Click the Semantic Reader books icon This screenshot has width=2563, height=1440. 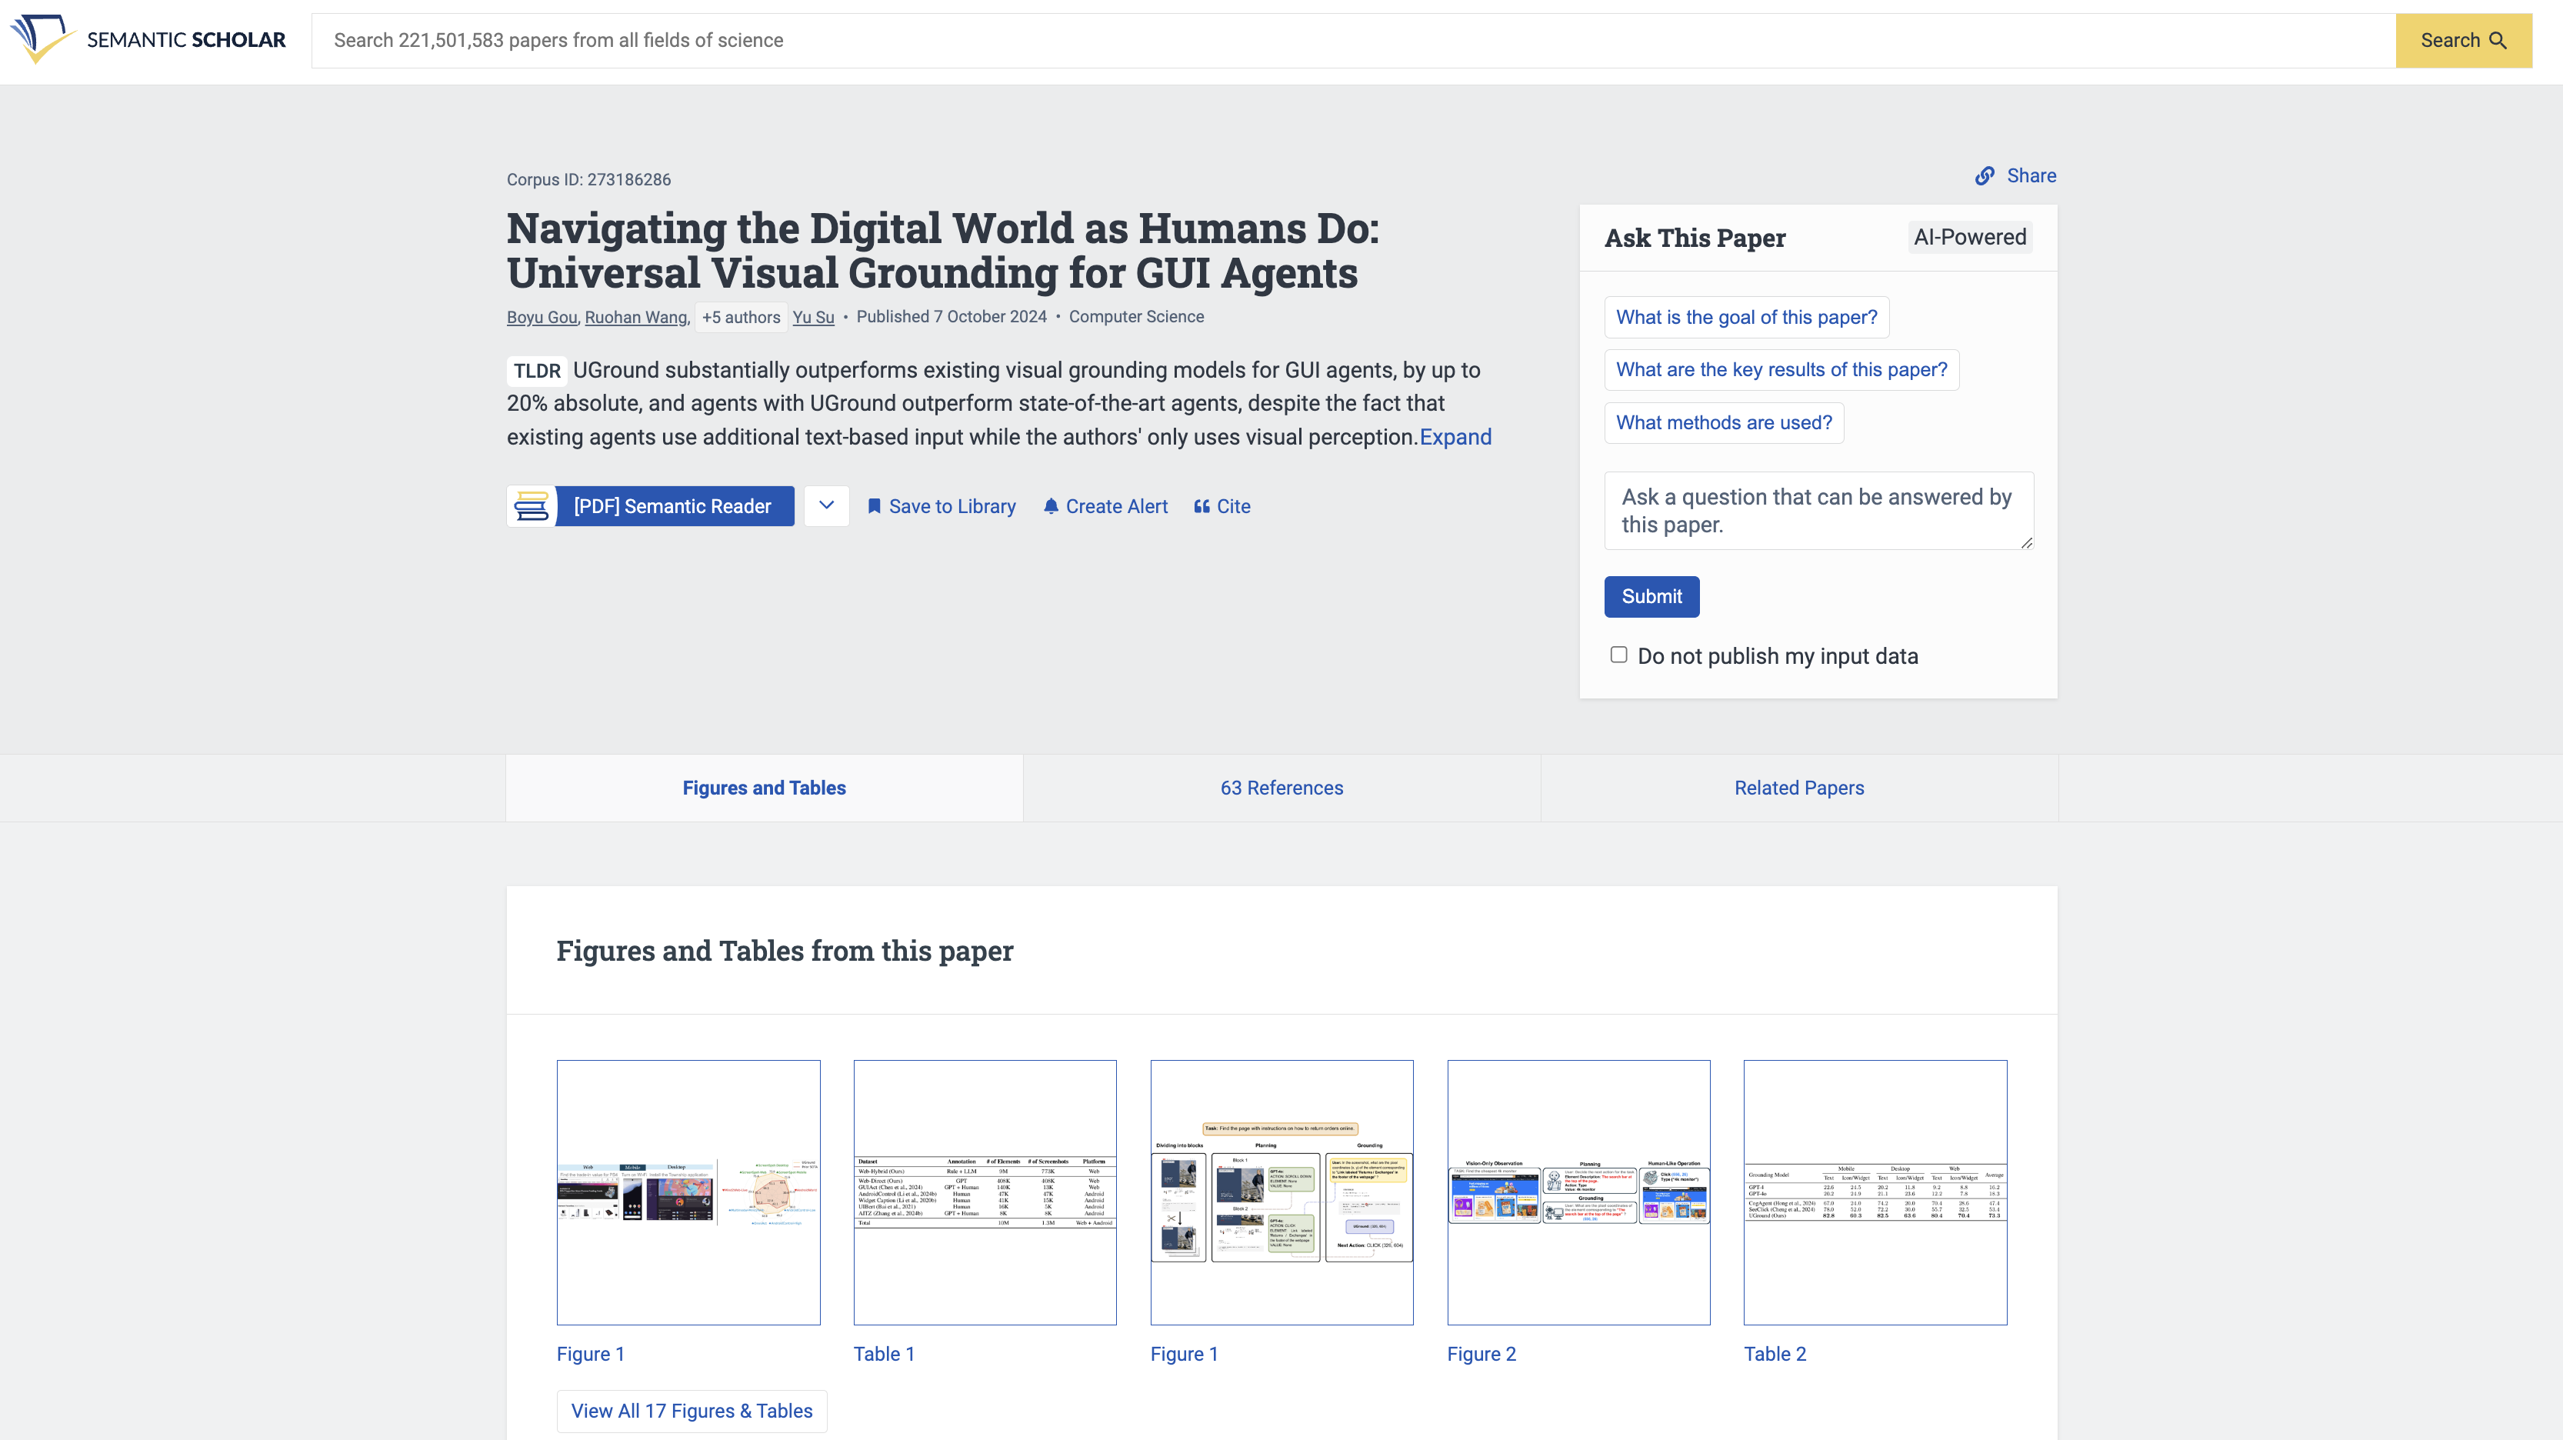pyautogui.click(x=532, y=506)
